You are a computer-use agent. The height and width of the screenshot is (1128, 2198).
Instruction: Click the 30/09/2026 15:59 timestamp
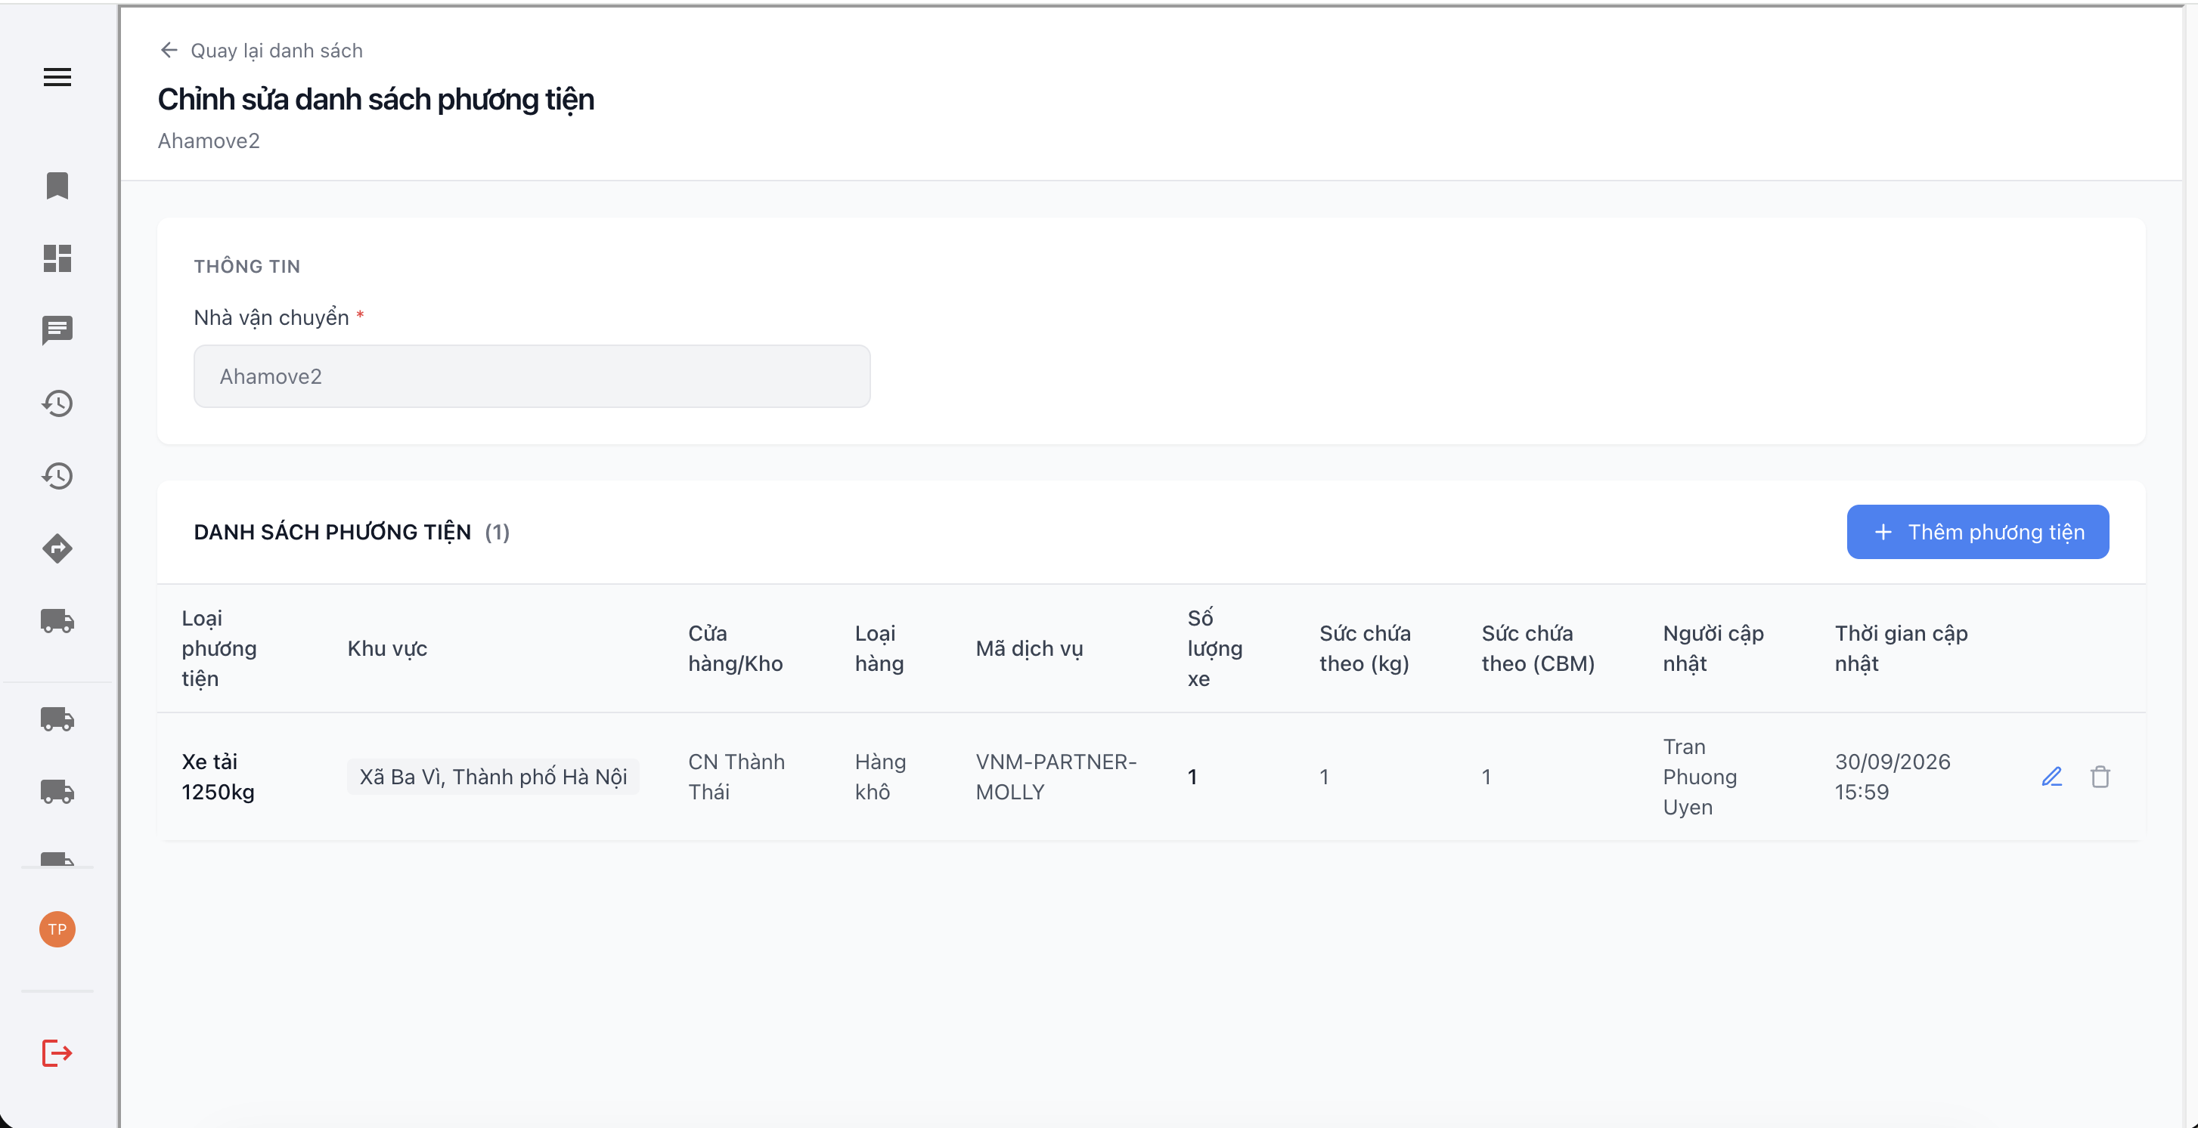tap(1893, 777)
